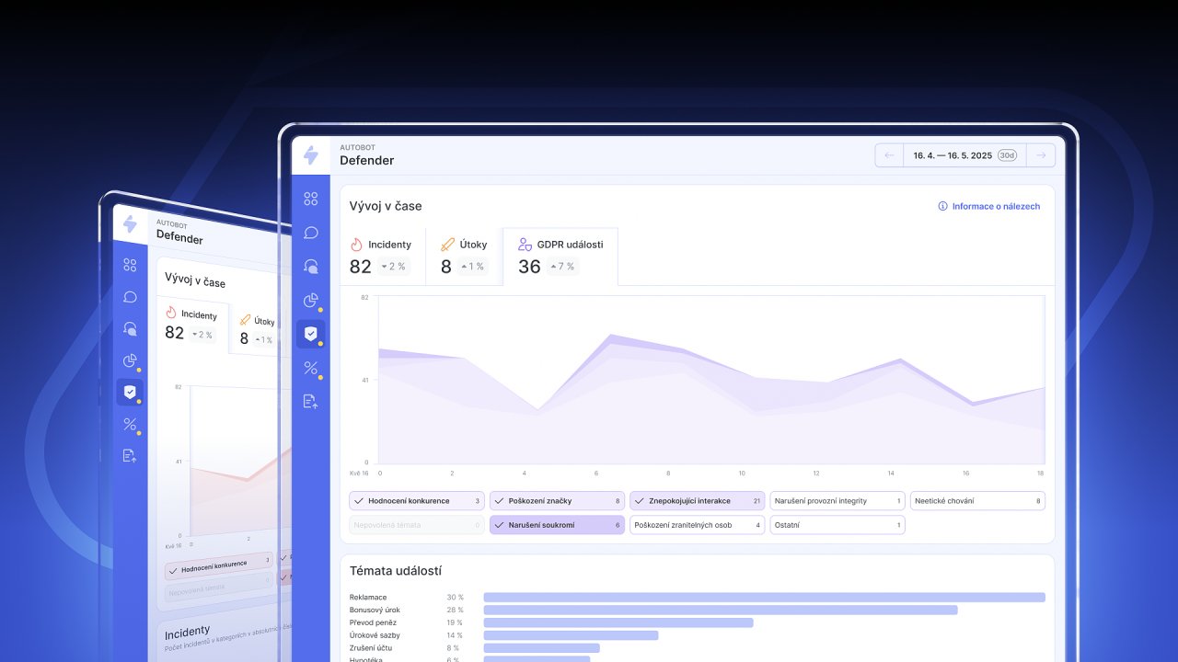
Task: Go to previous date period arrow
Action: [889, 155]
